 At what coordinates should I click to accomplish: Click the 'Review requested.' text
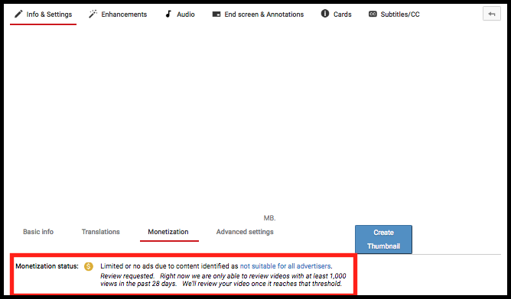(x=128, y=276)
